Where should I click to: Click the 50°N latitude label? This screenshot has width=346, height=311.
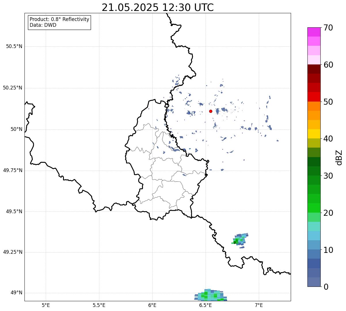[16, 129]
